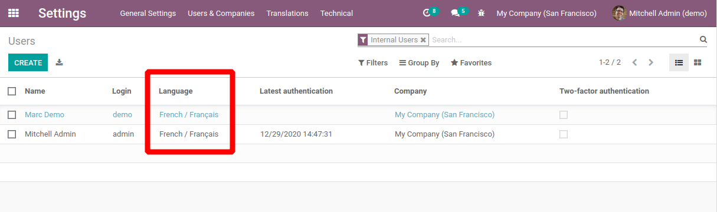Click the Users breadcrumb title

22,41
